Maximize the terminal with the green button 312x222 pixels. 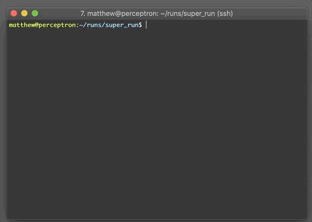pyautogui.click(x=35, y=13)
